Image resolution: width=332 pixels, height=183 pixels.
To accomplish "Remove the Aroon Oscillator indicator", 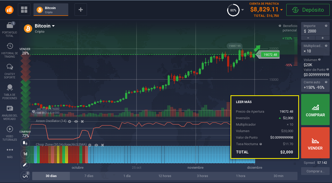I will [x=82, y=121].
